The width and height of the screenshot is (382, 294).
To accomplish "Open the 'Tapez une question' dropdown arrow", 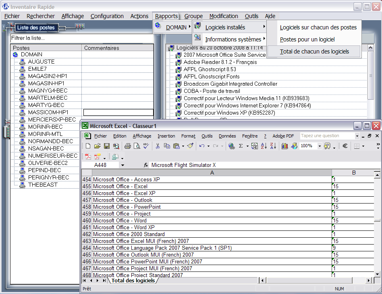I will (x=357, y=136).
